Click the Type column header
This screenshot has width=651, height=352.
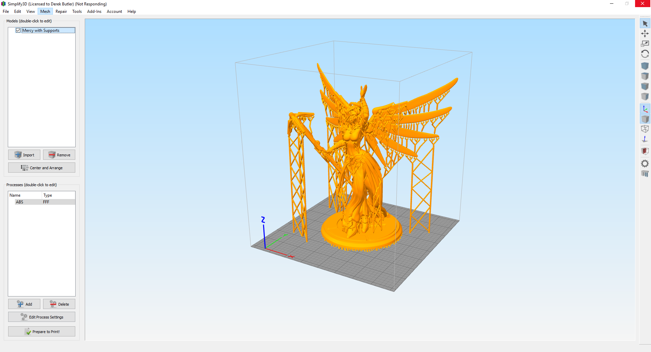click(x=59, y=195)
